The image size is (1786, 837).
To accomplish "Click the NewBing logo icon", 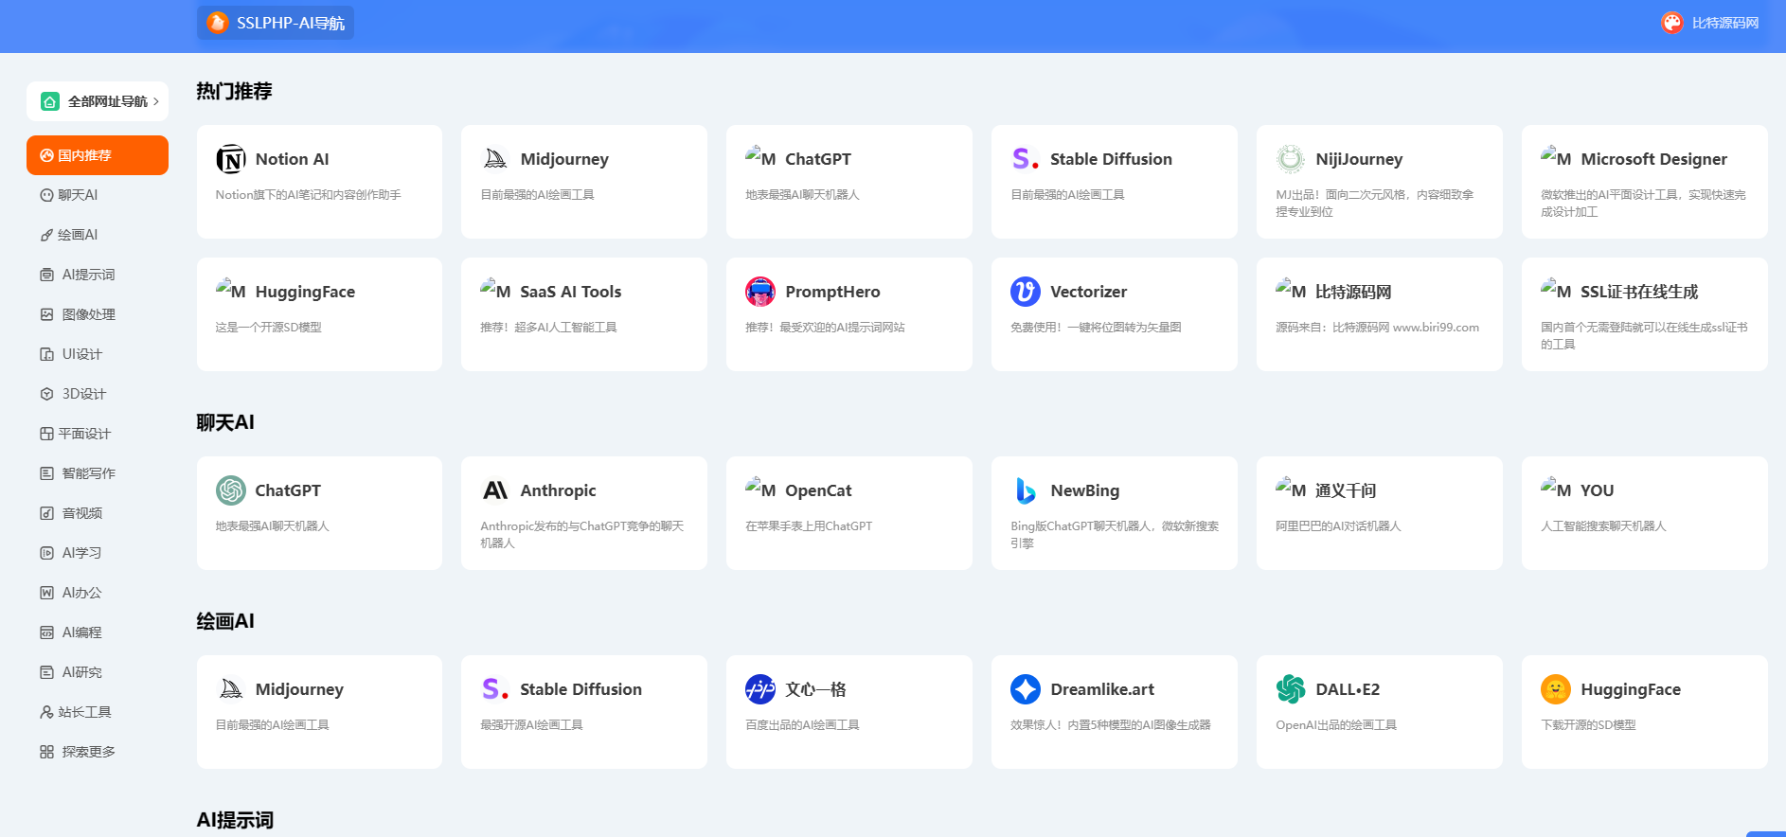I will (1026, 490).
